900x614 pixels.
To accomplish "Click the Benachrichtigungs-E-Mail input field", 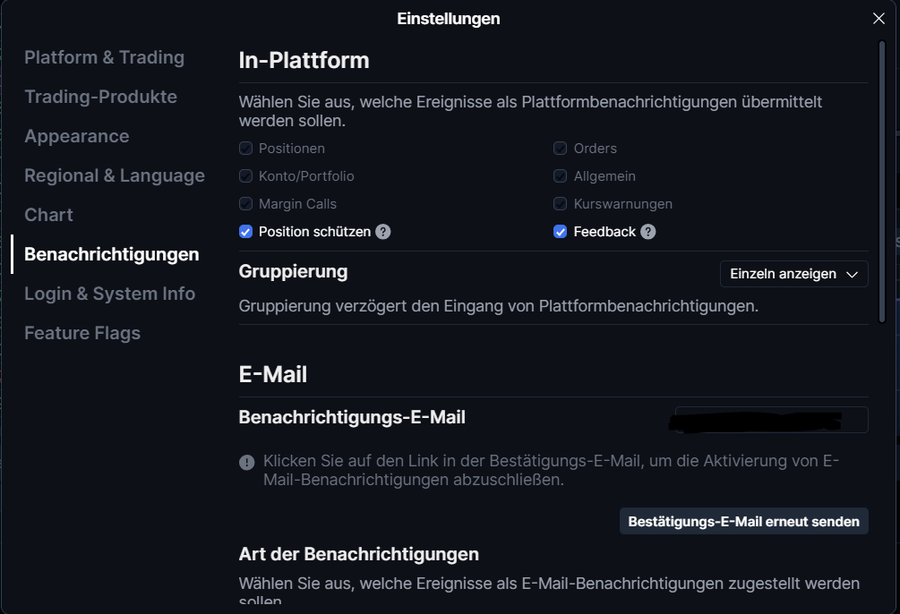I will pyautogui.click(x=771, y=420).
